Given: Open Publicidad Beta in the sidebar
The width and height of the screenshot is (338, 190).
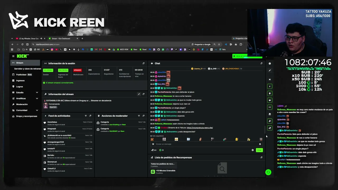Looking at the screenshot, I should 25,75.
